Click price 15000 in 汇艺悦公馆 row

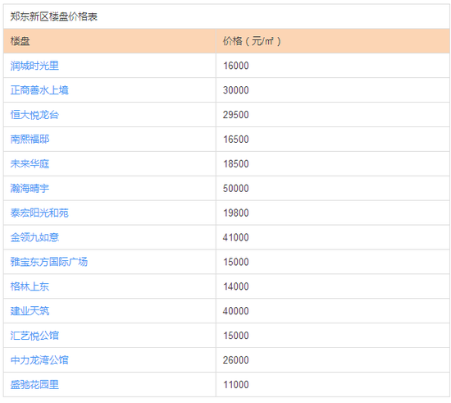coord(236,336)
